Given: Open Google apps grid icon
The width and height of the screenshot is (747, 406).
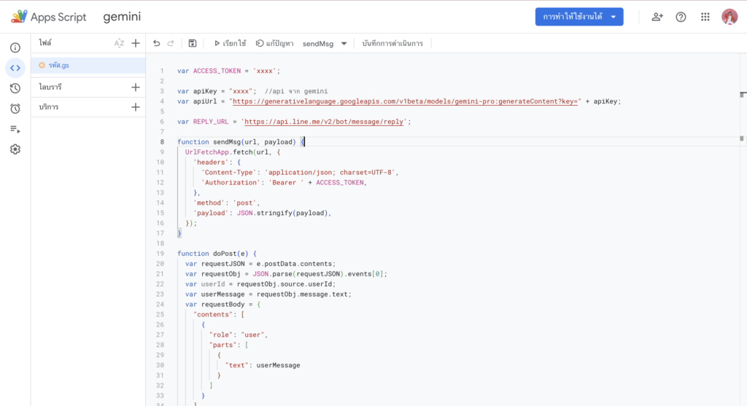Looking at the screenshot, I should point(705,17).
